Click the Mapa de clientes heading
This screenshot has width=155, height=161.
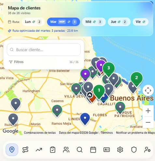point(24,8)
